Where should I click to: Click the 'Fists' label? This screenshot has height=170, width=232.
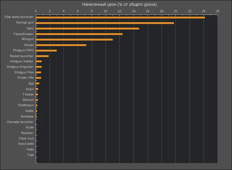tap(30, 155)
